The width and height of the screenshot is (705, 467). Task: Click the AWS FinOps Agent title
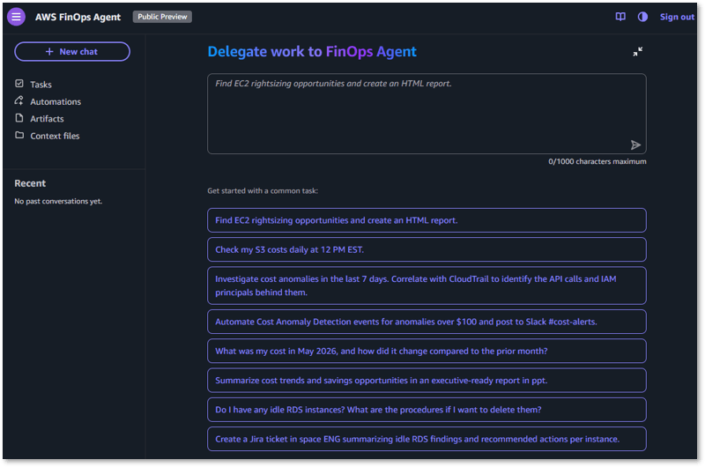pos(78,17)
